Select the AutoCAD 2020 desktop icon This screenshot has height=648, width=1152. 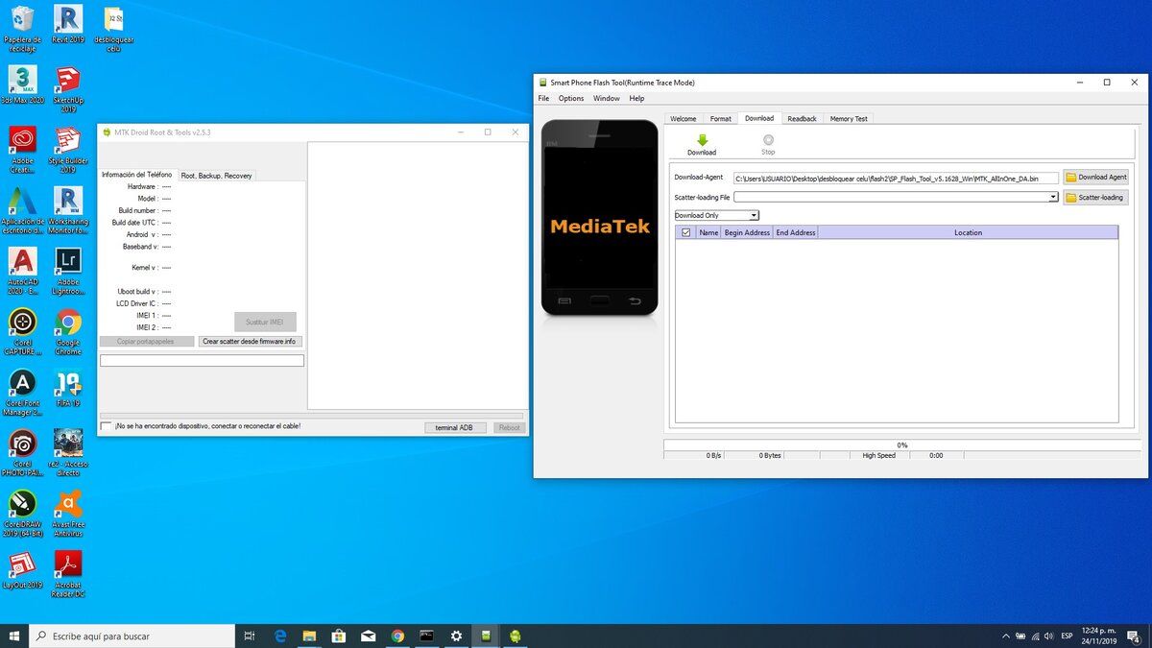22,271
